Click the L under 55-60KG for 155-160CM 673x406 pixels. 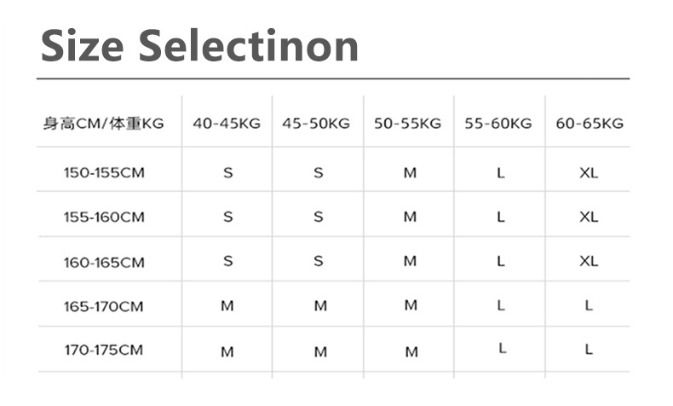(x=501, y=217)
